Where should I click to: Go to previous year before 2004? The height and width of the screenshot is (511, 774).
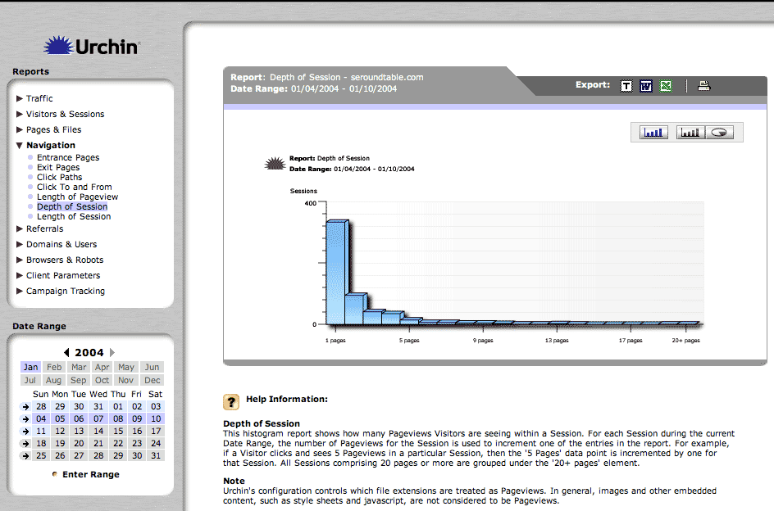(66, 352)
